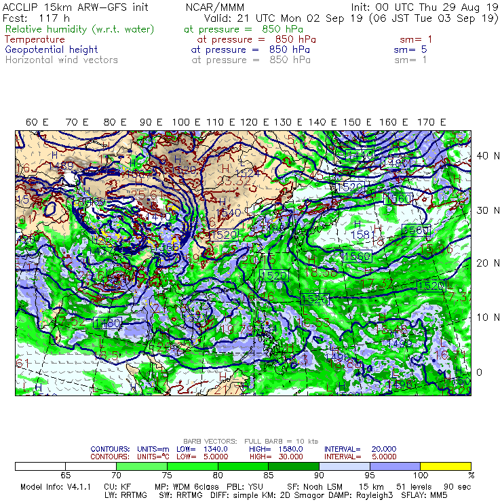This screenshot has width=502, height=502.
Task: Click the blue 'sm= 5' smoothing value
Action: pyautogui.click(x=410, y=50)
